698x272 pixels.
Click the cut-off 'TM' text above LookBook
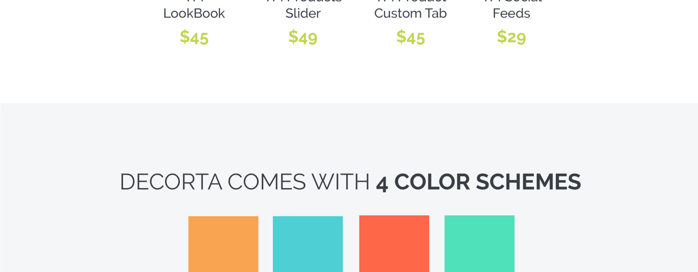(x=194, y=1)
